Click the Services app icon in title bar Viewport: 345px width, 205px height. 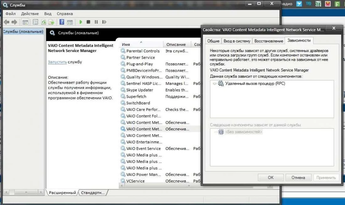click(6, 5)
